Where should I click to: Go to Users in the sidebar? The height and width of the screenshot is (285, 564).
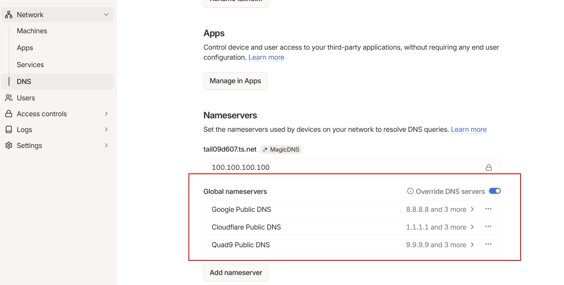pyautogui.click(x=26, y=98)
